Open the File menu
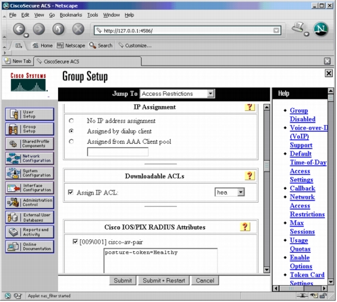This screenshot has height=302, width=337. tap(13, 15)
